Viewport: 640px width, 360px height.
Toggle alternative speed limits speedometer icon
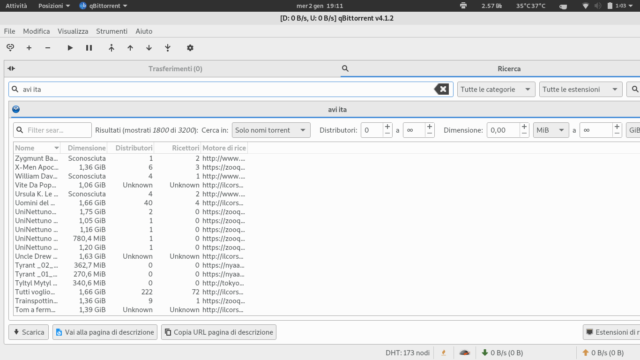pos(464,352)
